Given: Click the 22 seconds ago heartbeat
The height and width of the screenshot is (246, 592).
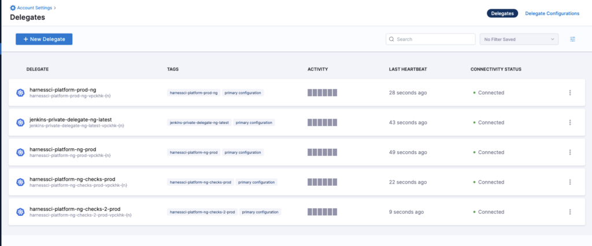Looking at the screenshot, I should (x=408, y=182).
